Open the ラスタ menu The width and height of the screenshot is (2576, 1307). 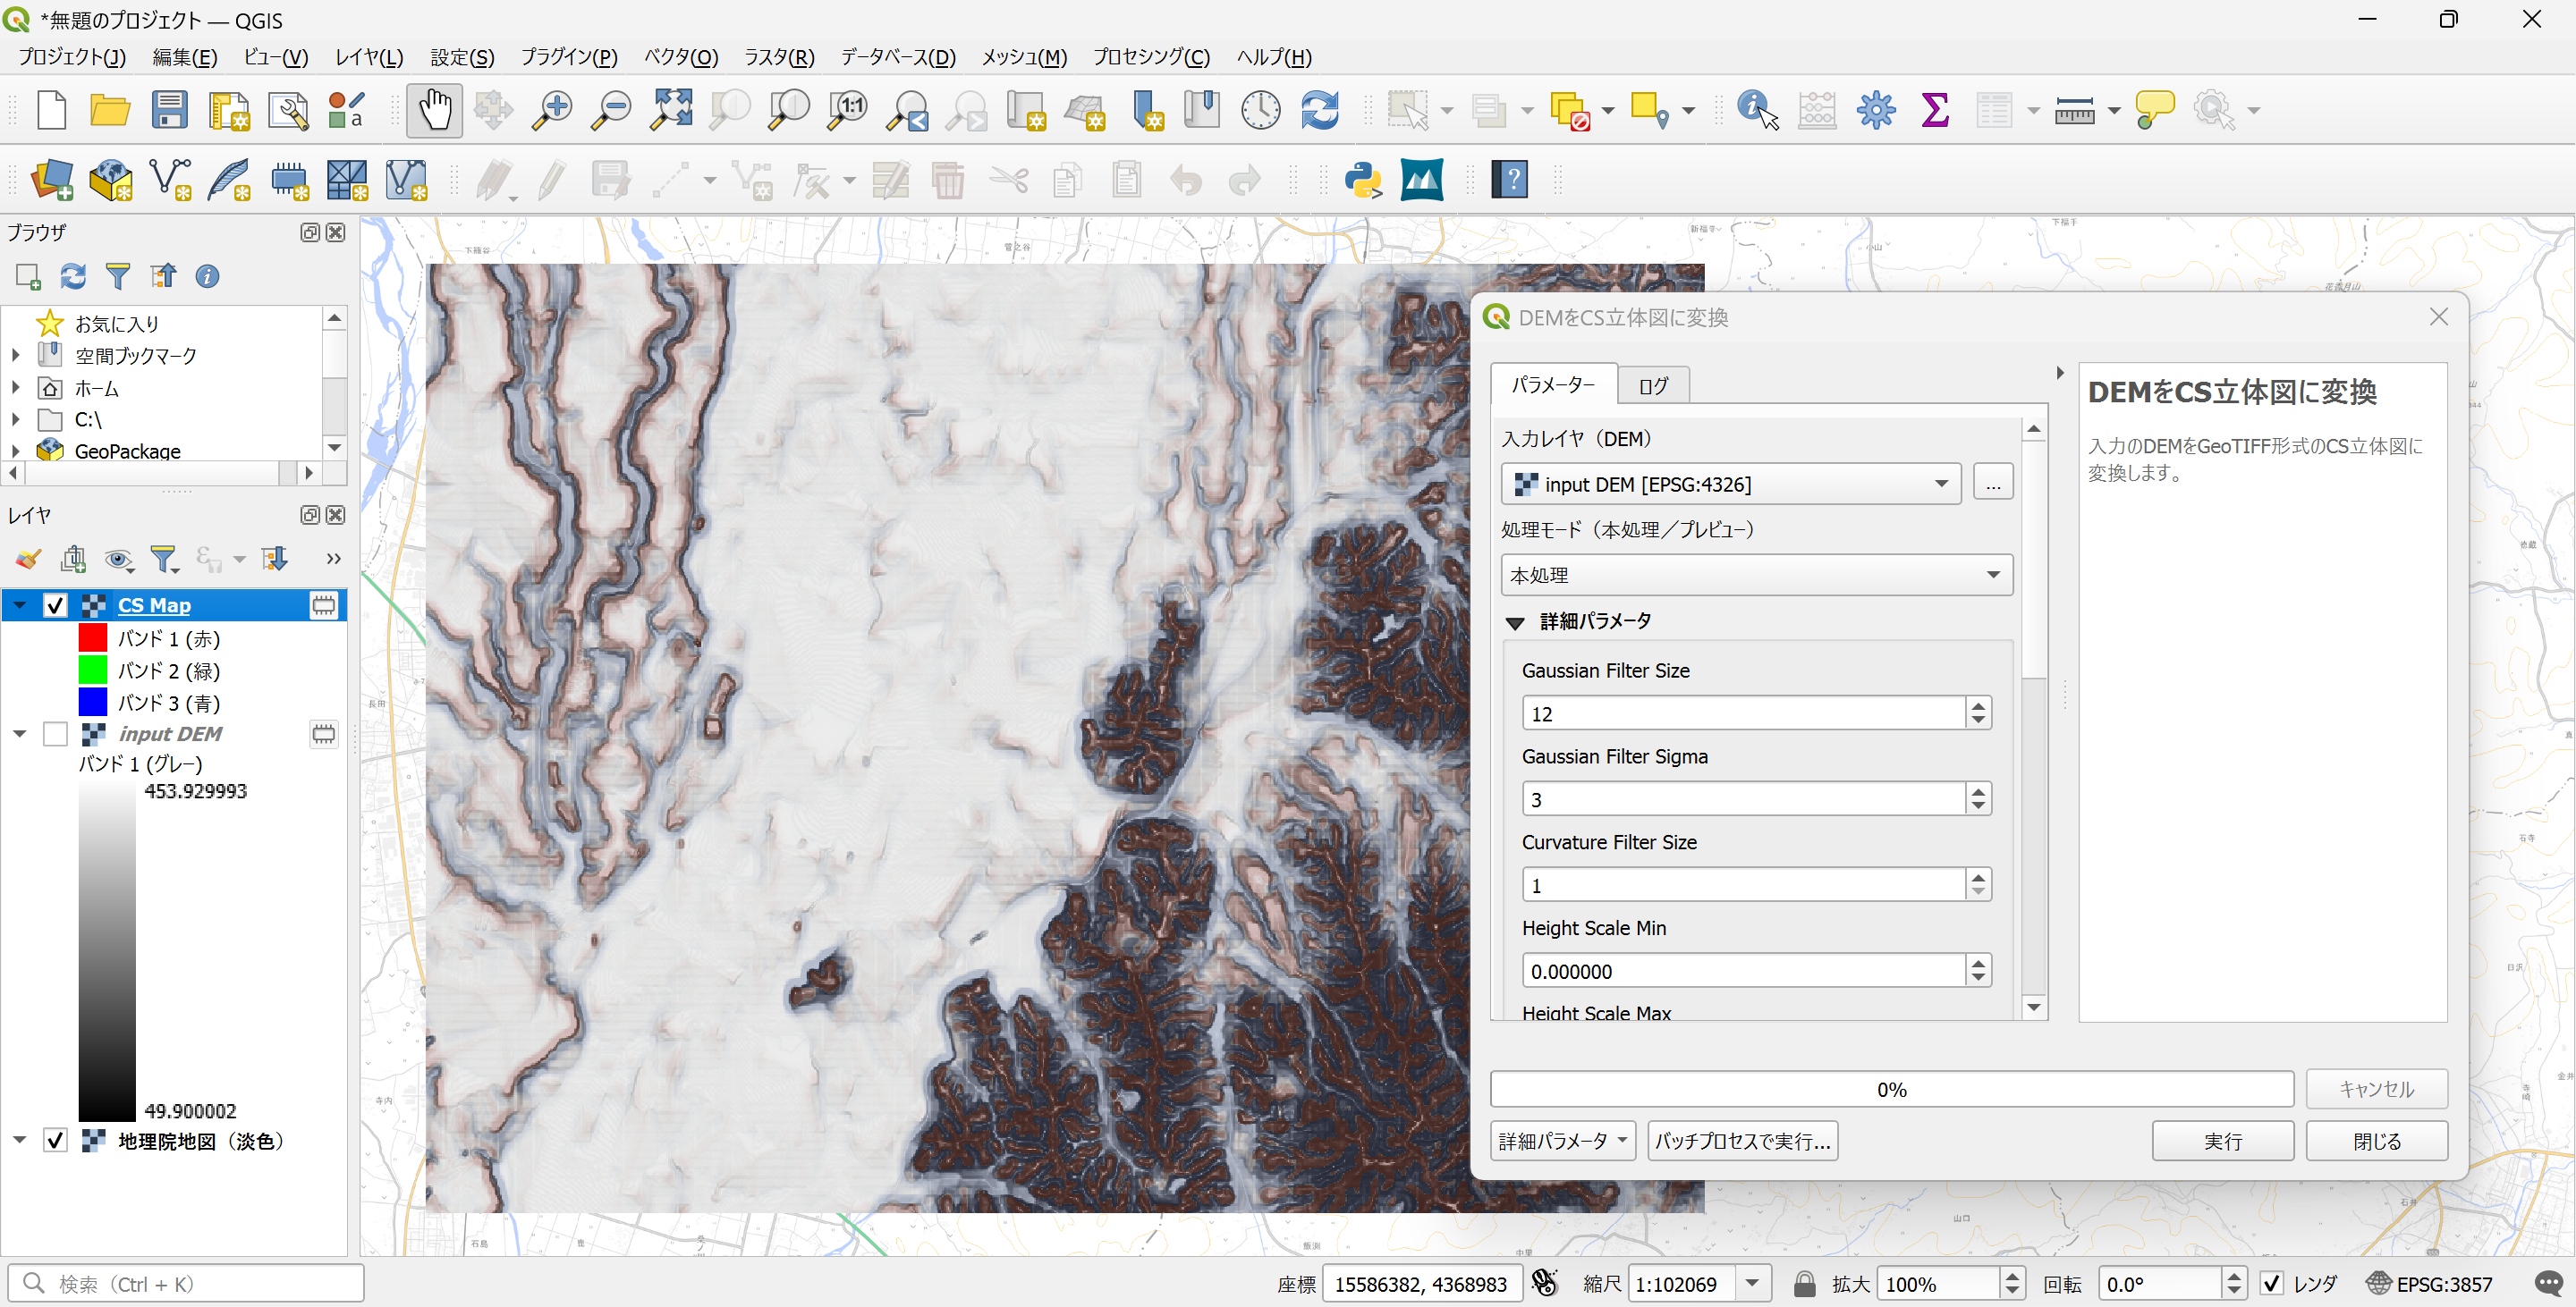tap(778, 57)
